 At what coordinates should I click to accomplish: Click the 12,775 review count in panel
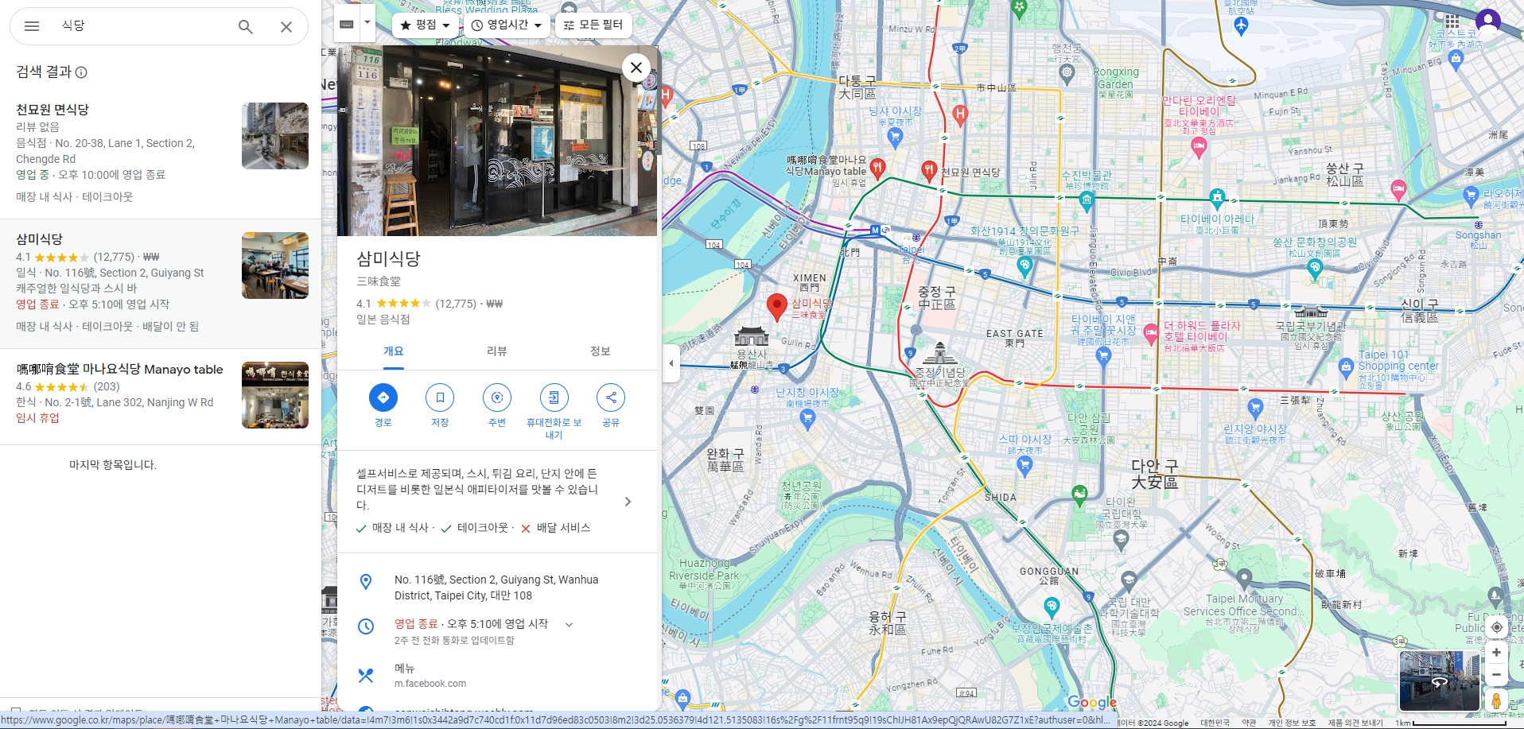click(x=457, y=304)
